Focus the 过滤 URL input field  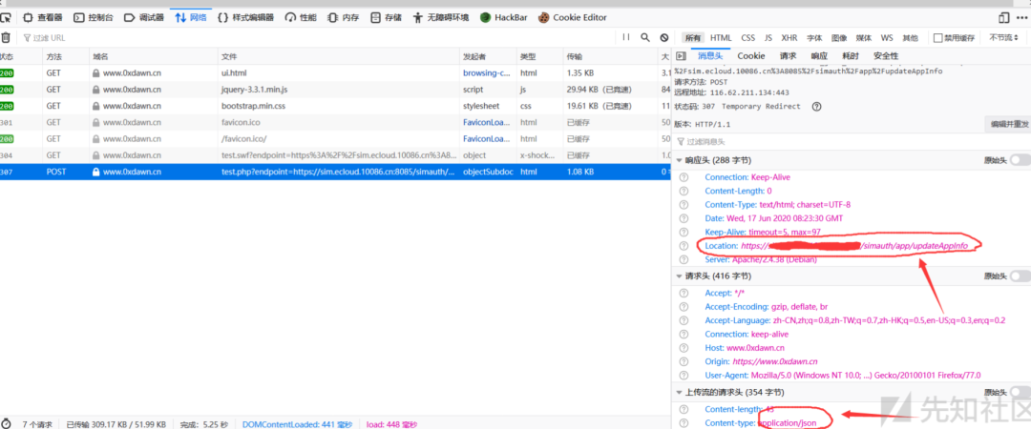click(316, 38)
